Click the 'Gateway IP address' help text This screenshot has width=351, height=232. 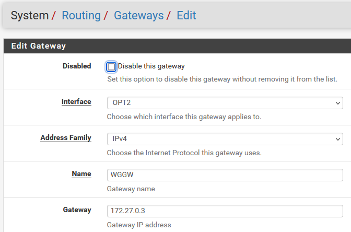139,225
